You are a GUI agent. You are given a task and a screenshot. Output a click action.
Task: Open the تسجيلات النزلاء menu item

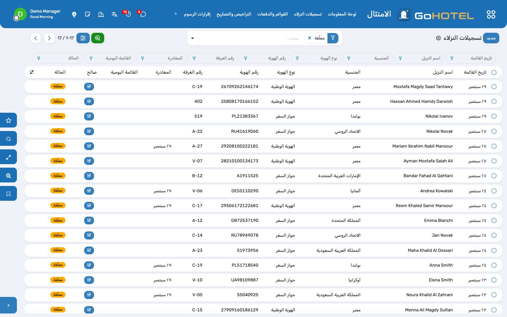[x=308, y=14]
